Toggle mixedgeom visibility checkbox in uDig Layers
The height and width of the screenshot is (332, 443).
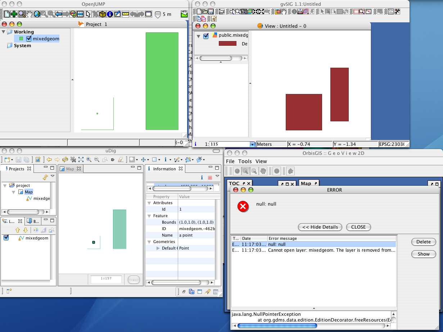(x=6, y=238)
